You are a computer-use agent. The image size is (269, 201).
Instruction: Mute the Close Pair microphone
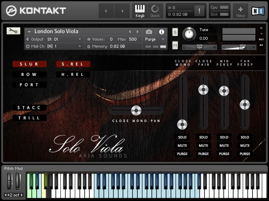pos(203,145)
